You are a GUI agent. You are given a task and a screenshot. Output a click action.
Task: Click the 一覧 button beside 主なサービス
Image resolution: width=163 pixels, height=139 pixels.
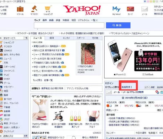(x=26, y=38)
